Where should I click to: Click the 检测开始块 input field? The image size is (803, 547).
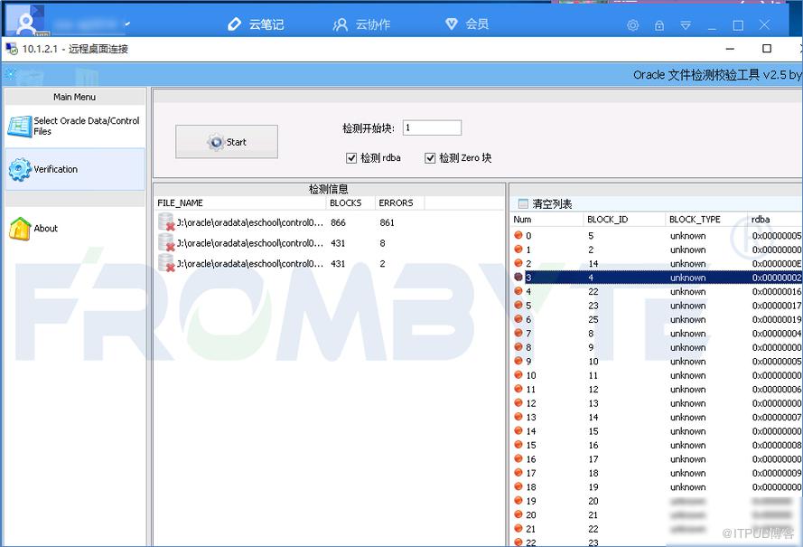[433, 127]
